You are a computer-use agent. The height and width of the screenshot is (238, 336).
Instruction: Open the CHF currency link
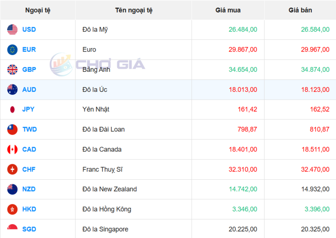click(x=29, y=170)
